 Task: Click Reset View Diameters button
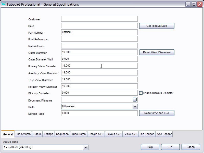(x=157, y=52)
